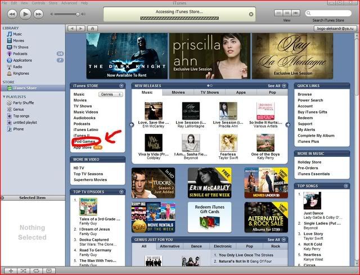The image size is (360, 275).
Task: Adjust the volume slider knob
Action: click(78, 14)
